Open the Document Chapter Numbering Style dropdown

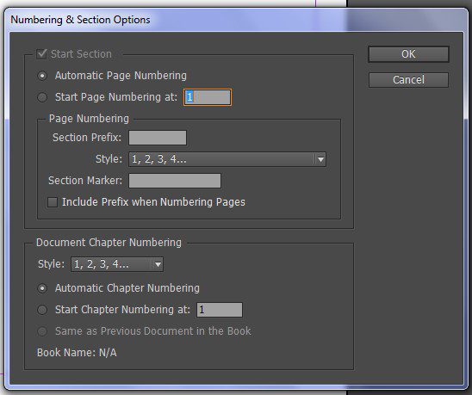(117, 264)
